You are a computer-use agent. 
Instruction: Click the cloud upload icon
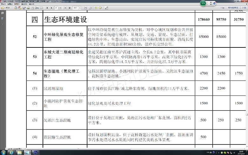[28, 8]
